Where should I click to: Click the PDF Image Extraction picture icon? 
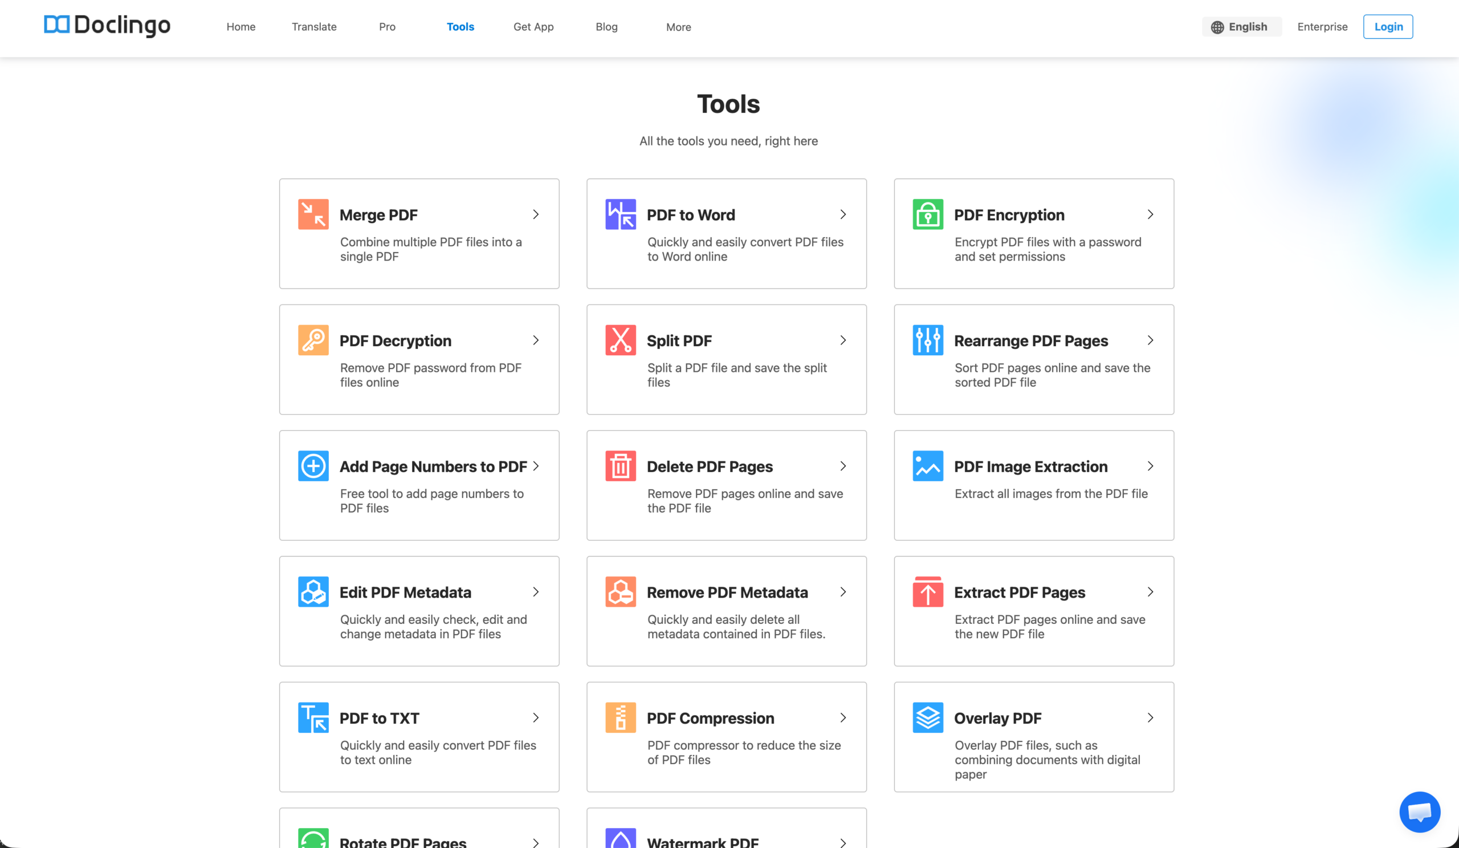tap(927, 466)
